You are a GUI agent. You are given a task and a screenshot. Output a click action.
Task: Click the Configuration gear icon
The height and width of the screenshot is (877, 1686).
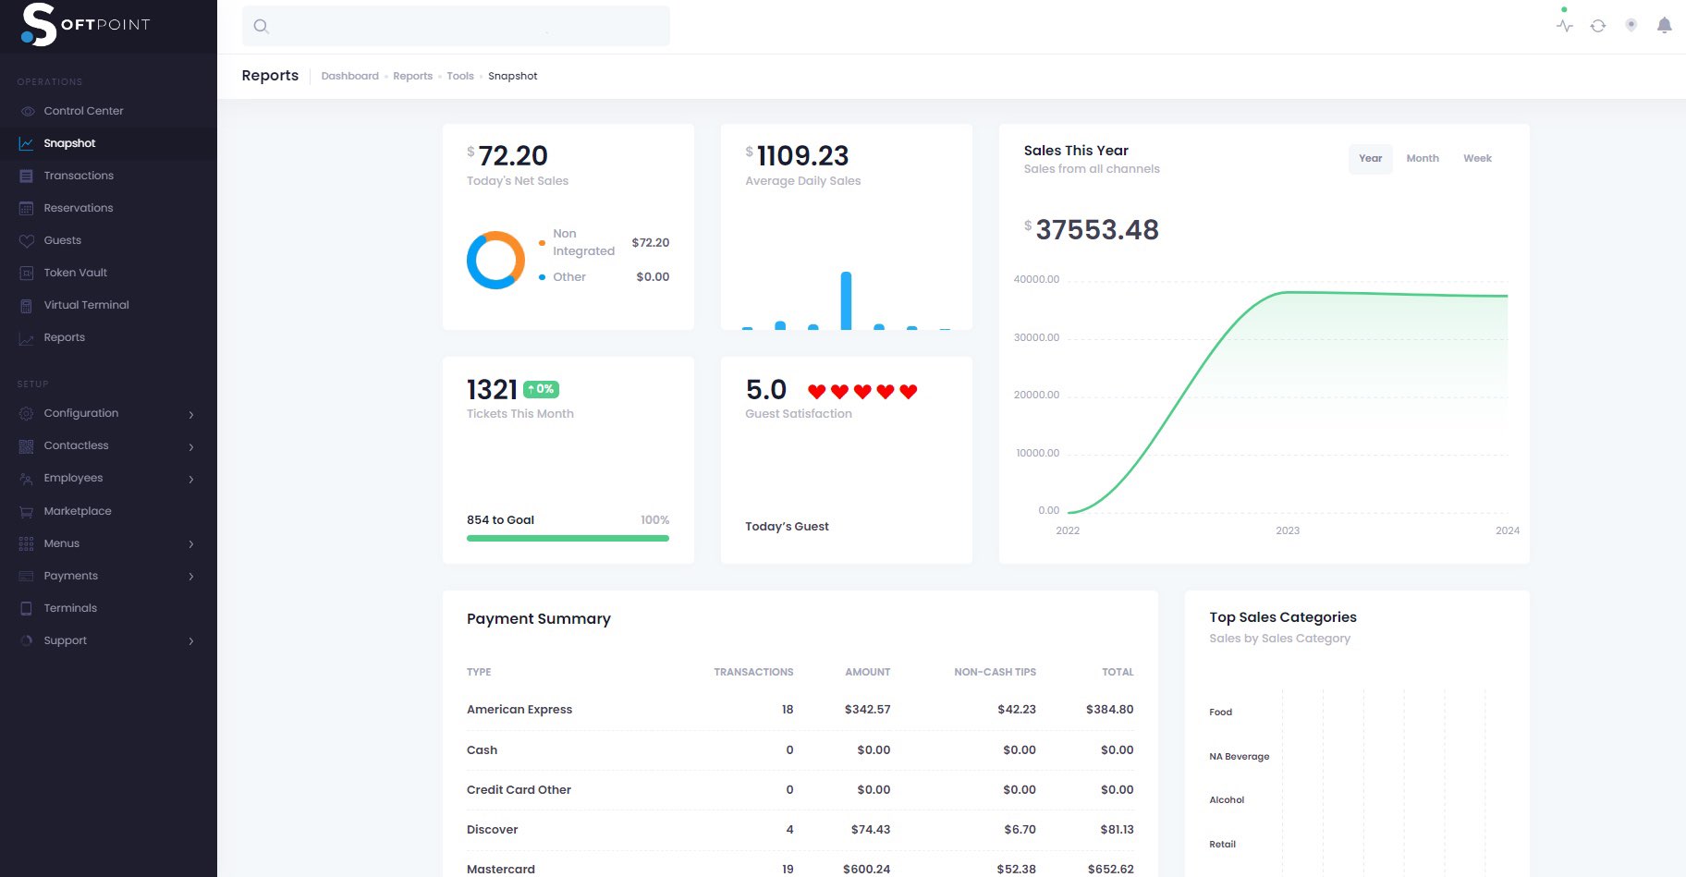pyautogui.click(x=27, y=413)
